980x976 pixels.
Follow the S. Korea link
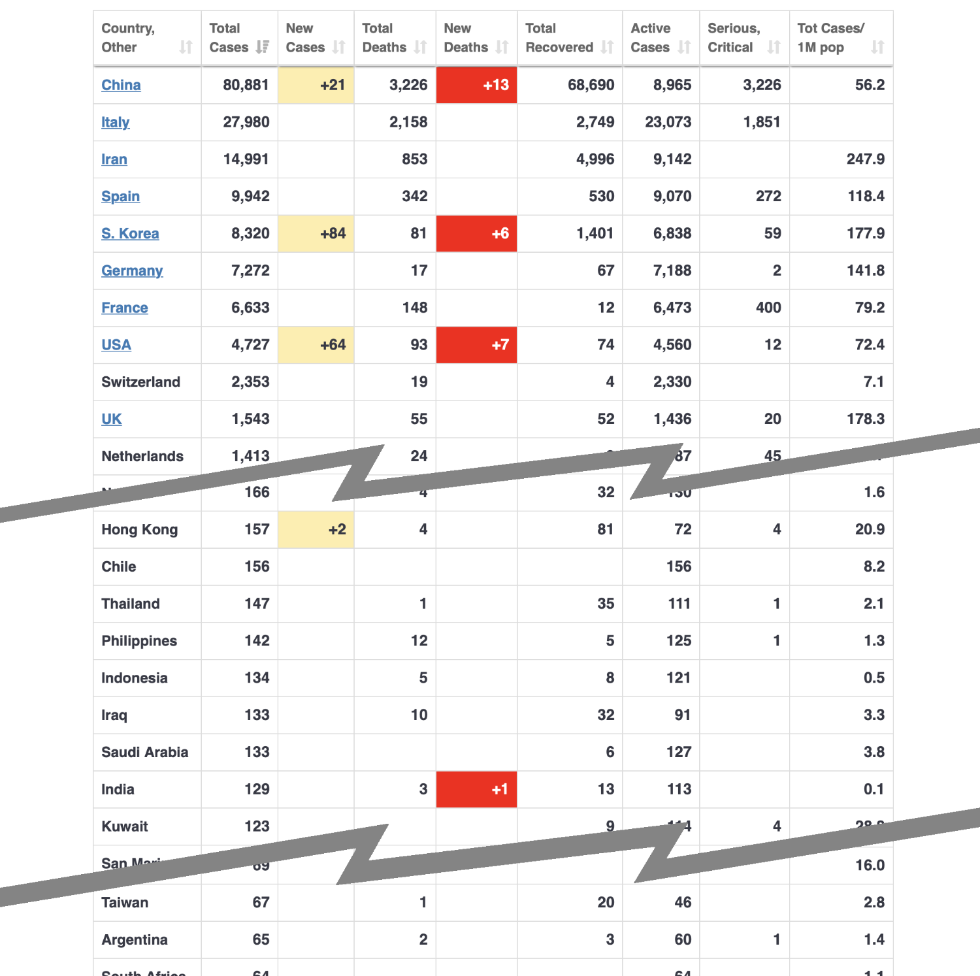point(130,234)
